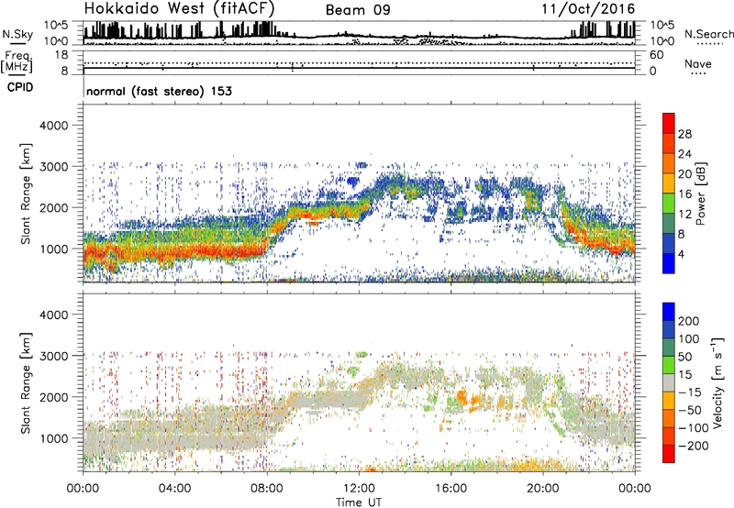Screen dimensions: 734x508
Task: Click the '08:00' time axis label
Action: click(267, 489)
